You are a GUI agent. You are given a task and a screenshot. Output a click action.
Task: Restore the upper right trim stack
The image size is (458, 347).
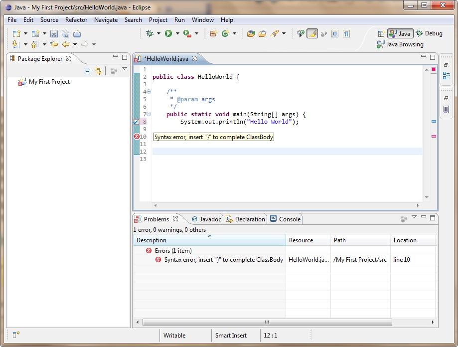coord(446,64)
